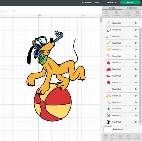This screenshot has height=141, width=142.
Task: Select the black silhouette layer thumbnail
Action: [x=109, y=122]
